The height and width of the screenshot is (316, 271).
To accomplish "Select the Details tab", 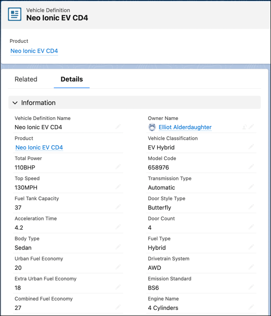I will (x=72, y=79).
